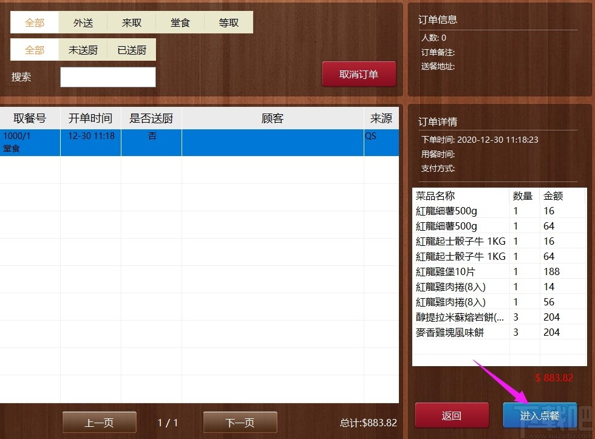
Task: Select the 堂食 order type tab
Action: [x=180, y=22]
